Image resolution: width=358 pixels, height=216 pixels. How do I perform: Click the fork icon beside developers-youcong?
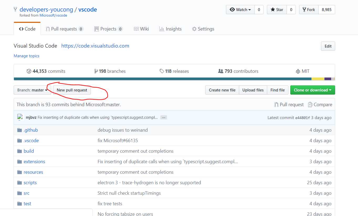(x=15, y=9)
